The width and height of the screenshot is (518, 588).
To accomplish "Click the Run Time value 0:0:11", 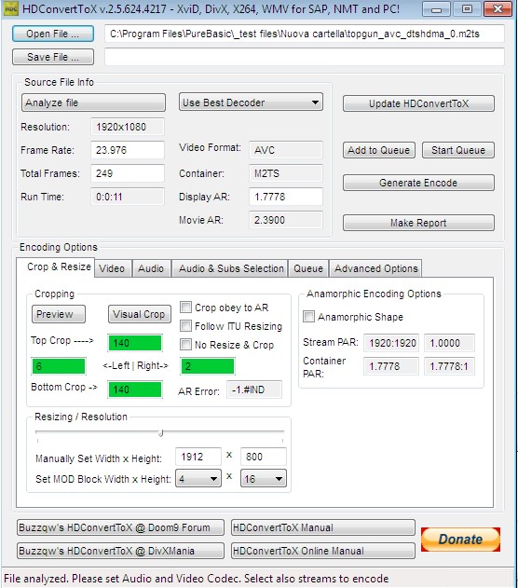I will pyautogui.click(x=128, y=197).
